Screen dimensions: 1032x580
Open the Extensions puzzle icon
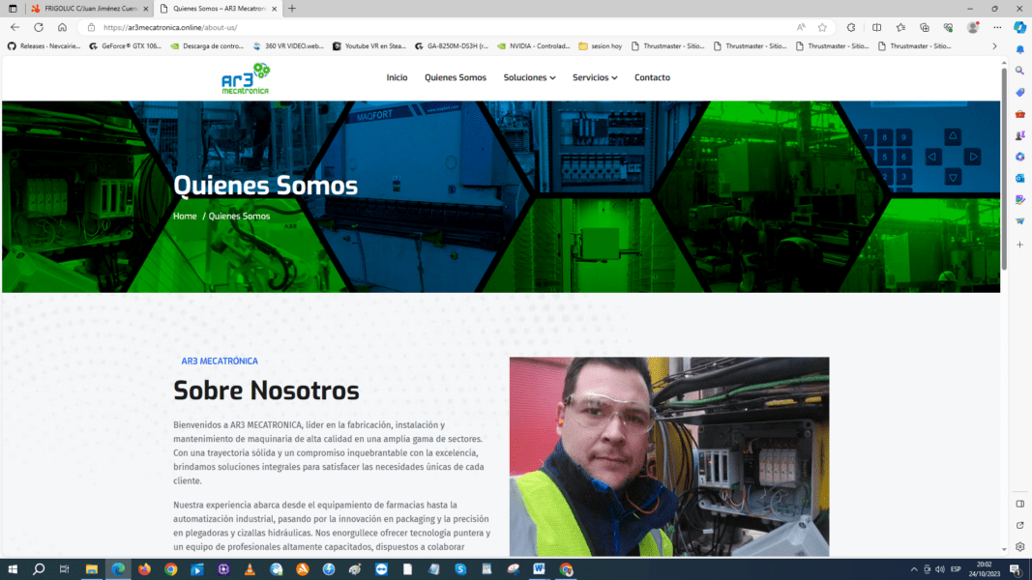(x=851, y=28)
